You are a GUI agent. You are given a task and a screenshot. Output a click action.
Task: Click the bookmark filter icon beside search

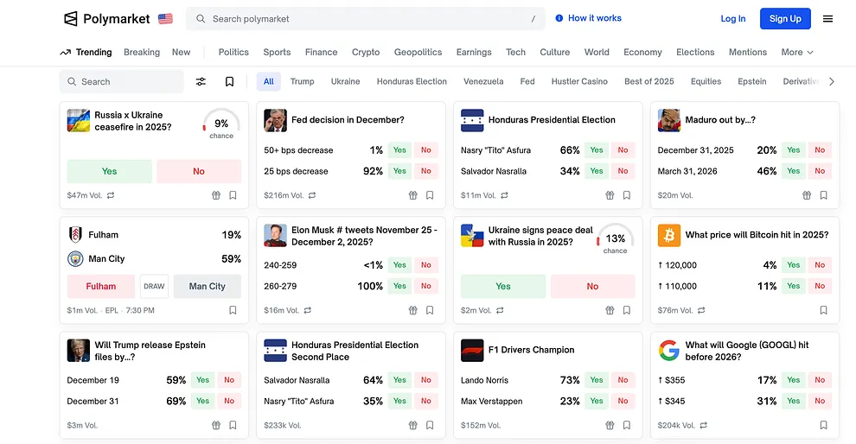(229, 81)
